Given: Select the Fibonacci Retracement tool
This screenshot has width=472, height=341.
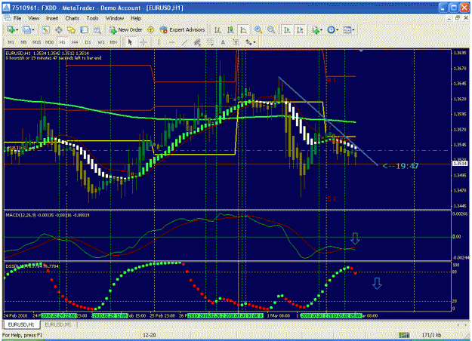Looking at the screenshot, I should [x=210, y=42].
